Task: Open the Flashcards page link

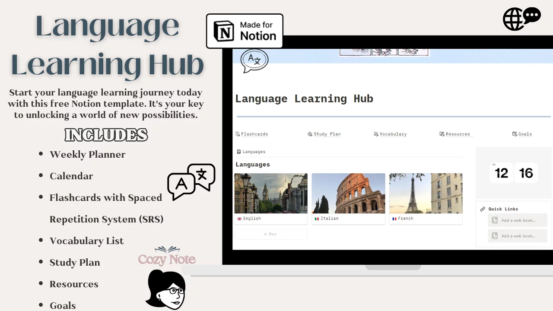Action: (254, 134)
